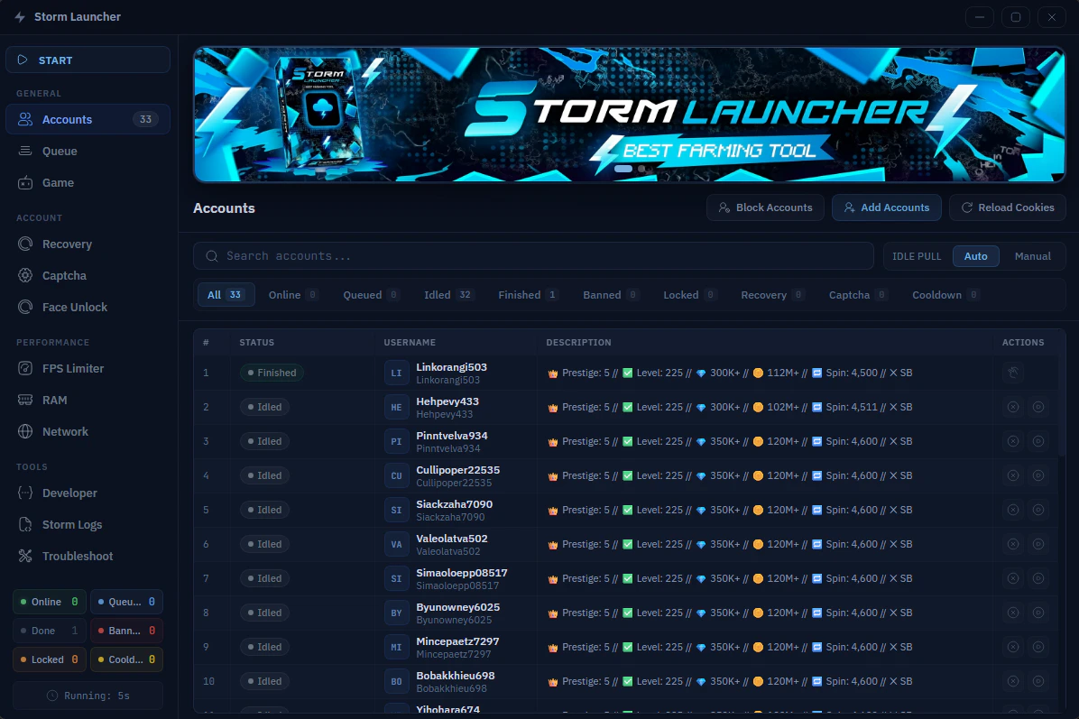
Task: Click Hehpevy433 description with Spin: 4,511
Action: [730, 407]
